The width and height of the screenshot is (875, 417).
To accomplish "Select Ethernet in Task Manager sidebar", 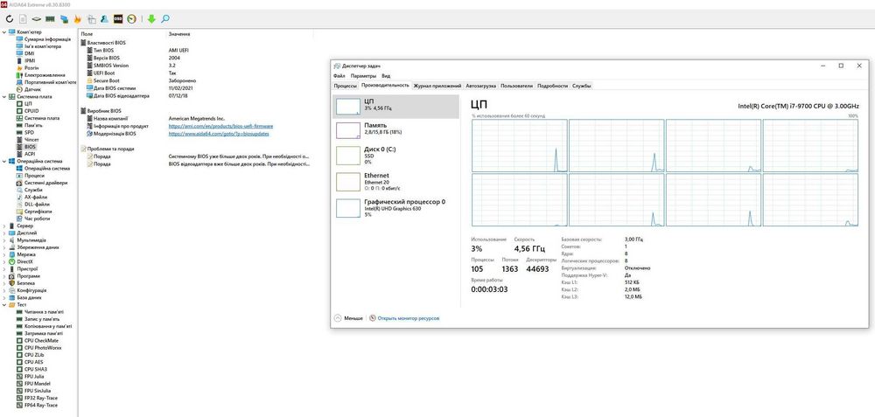I will pos(395,181).
